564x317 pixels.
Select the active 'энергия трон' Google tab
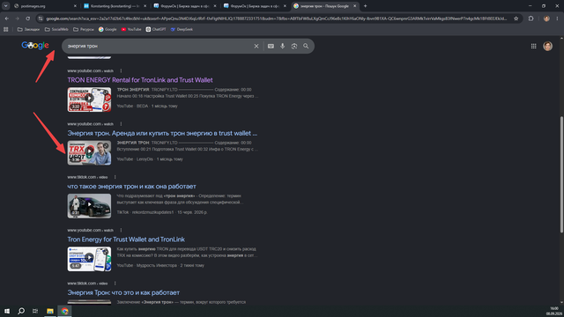click(324, 6)
